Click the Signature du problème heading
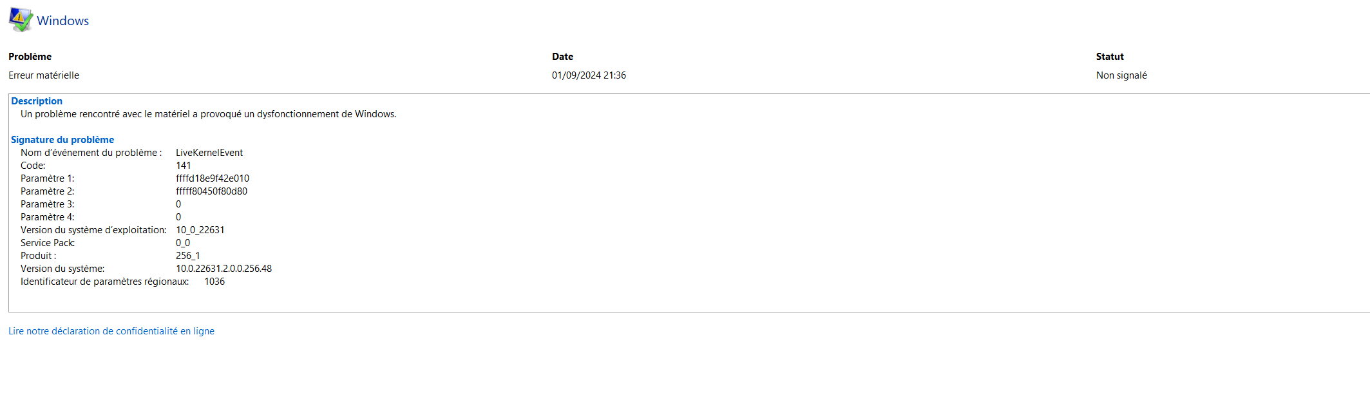Image resolution: width=1370 pixels, height=393 pixels. coord(62,140)
